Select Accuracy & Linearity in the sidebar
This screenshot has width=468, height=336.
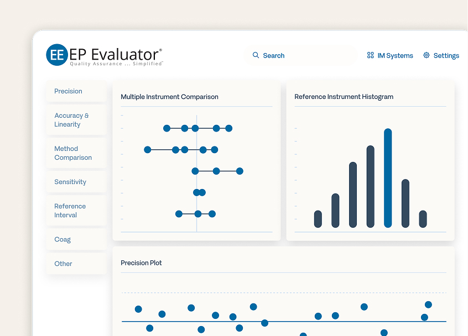71,120
